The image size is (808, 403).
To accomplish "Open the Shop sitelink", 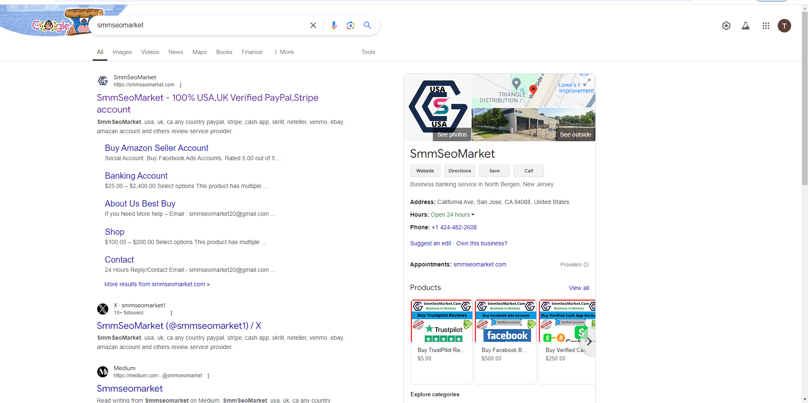I will coord(115,232).
